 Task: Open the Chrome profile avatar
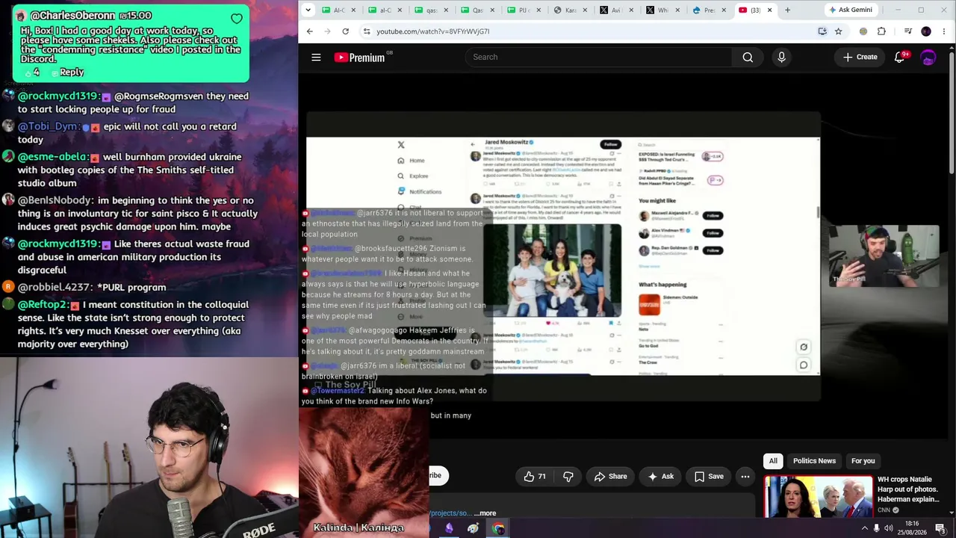click(x=926, y=31)
